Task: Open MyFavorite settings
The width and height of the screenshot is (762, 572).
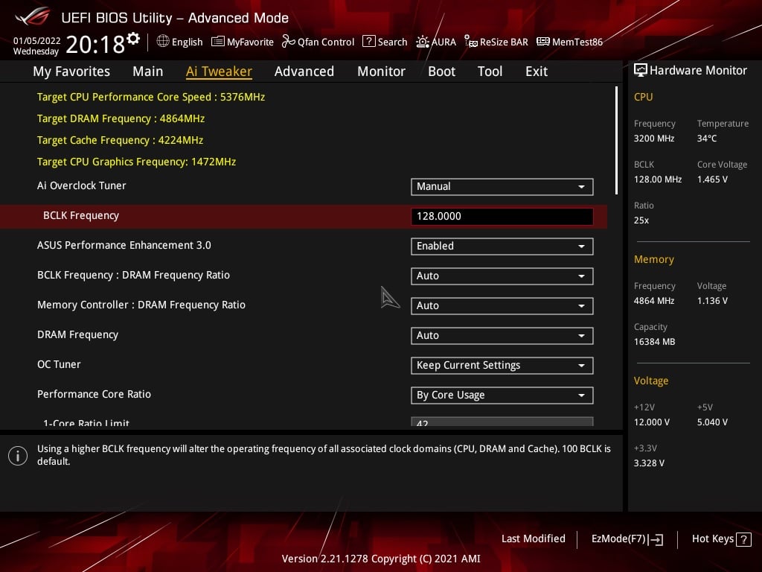Action: pyautogui.click(x=242, y=42)
